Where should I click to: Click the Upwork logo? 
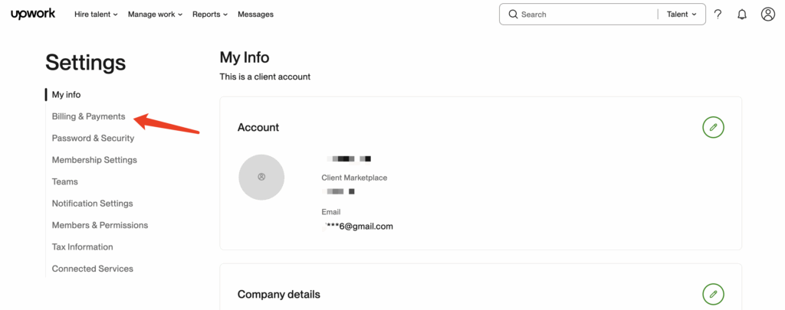(x=33, y=14)
